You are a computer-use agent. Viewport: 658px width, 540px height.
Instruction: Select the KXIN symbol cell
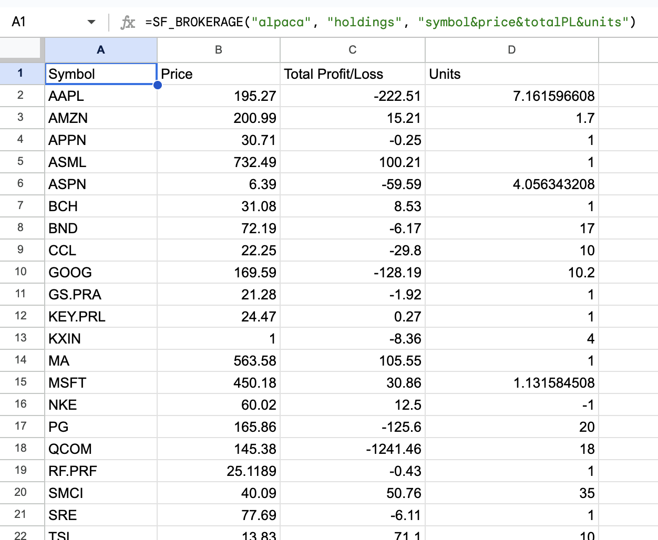click(101, 338)
